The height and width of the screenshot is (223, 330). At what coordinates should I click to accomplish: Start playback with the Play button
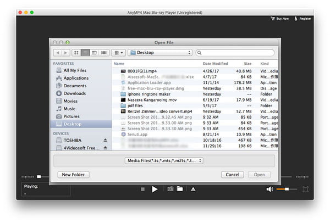coord(155,189)
